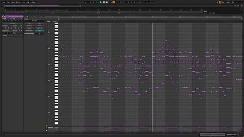Screen dimensions: 244x137
Task: Toggle the Scale button above piano roll
Action: tap(55, 22)
